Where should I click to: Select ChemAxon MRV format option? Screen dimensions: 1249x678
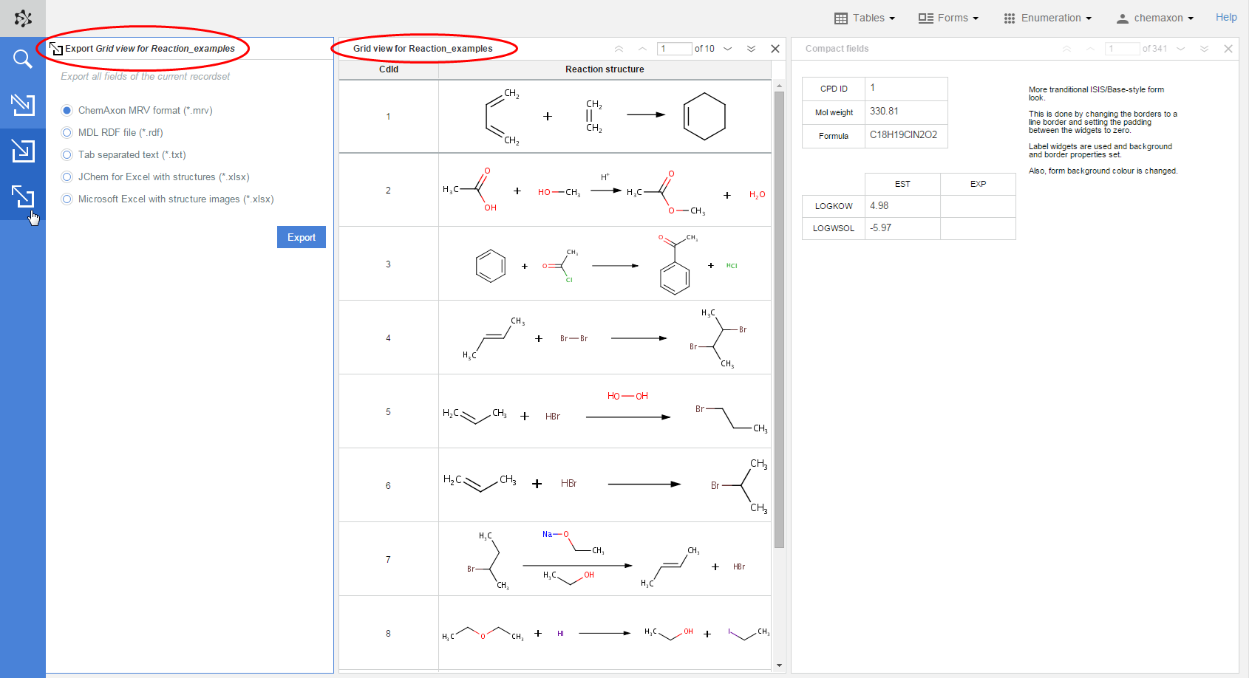tap(67, 111)
